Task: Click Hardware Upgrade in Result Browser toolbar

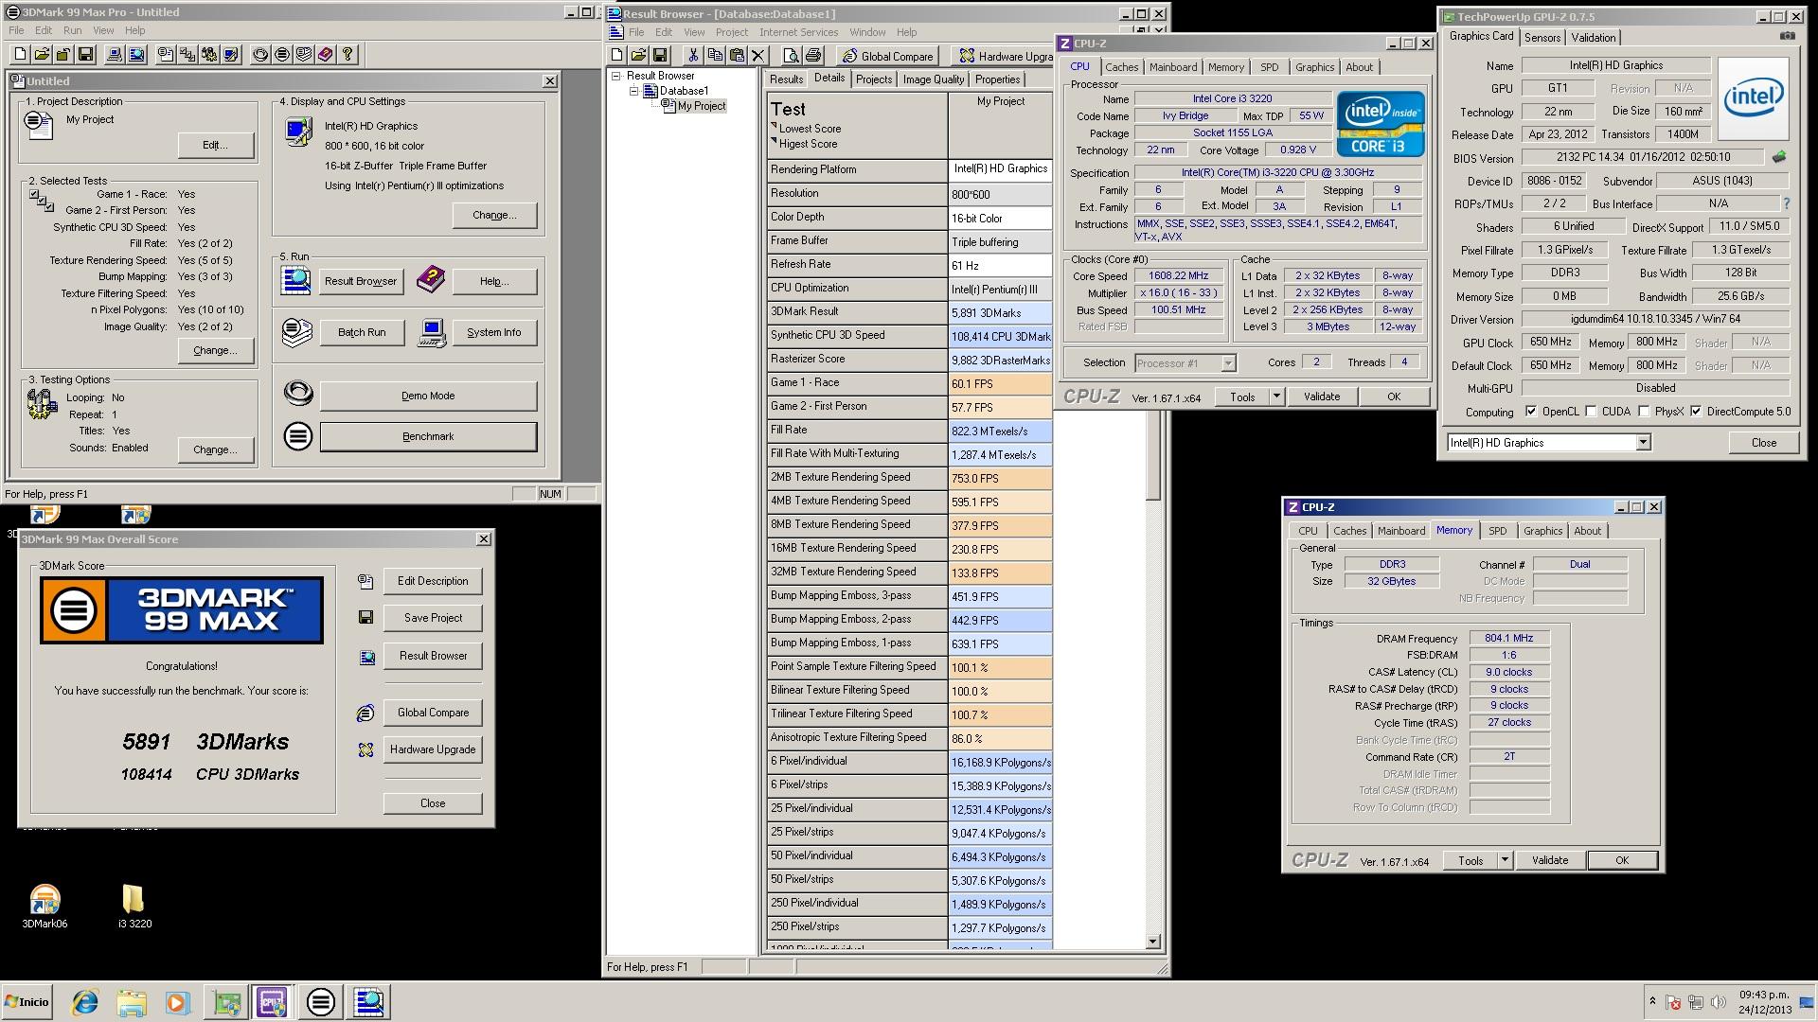Action: (1004, 56)
